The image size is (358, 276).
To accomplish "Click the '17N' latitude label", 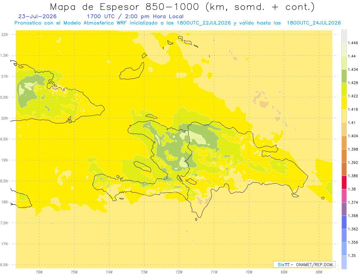I will pyautogui.click(x=5, y=244).
